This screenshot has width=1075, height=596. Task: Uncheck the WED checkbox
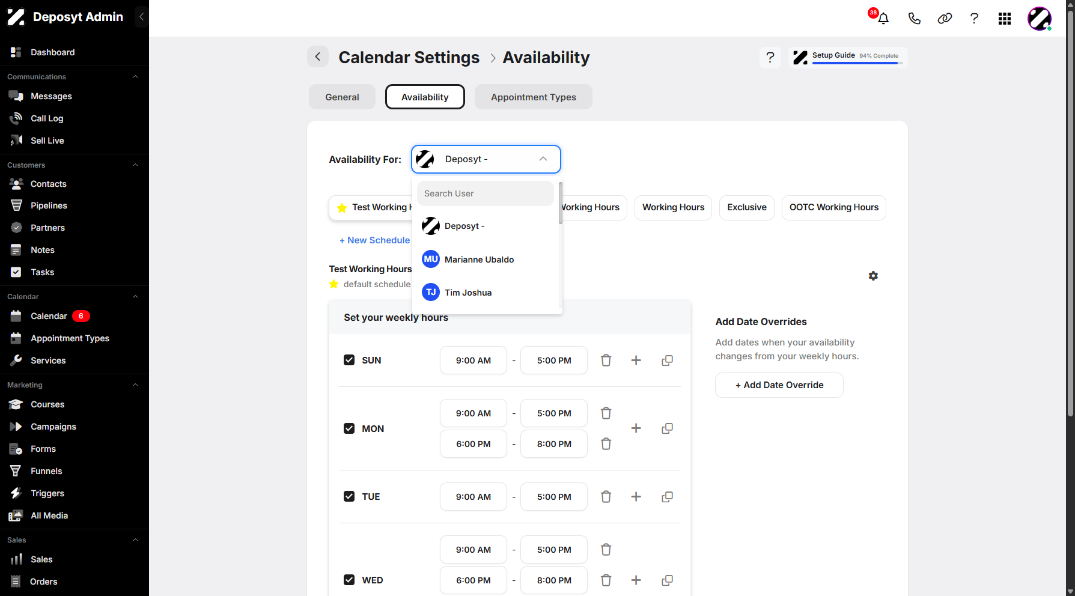349,580
